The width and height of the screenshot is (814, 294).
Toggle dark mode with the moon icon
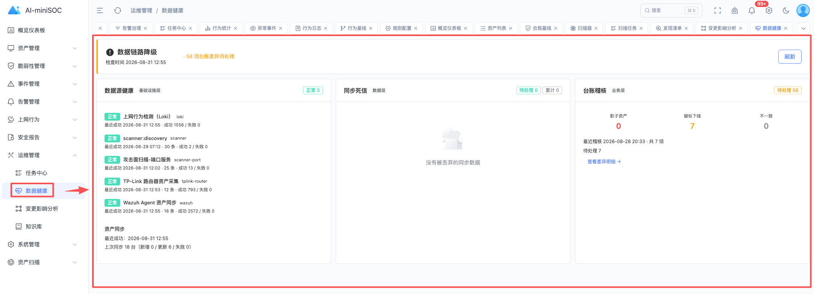coord(786,10)
